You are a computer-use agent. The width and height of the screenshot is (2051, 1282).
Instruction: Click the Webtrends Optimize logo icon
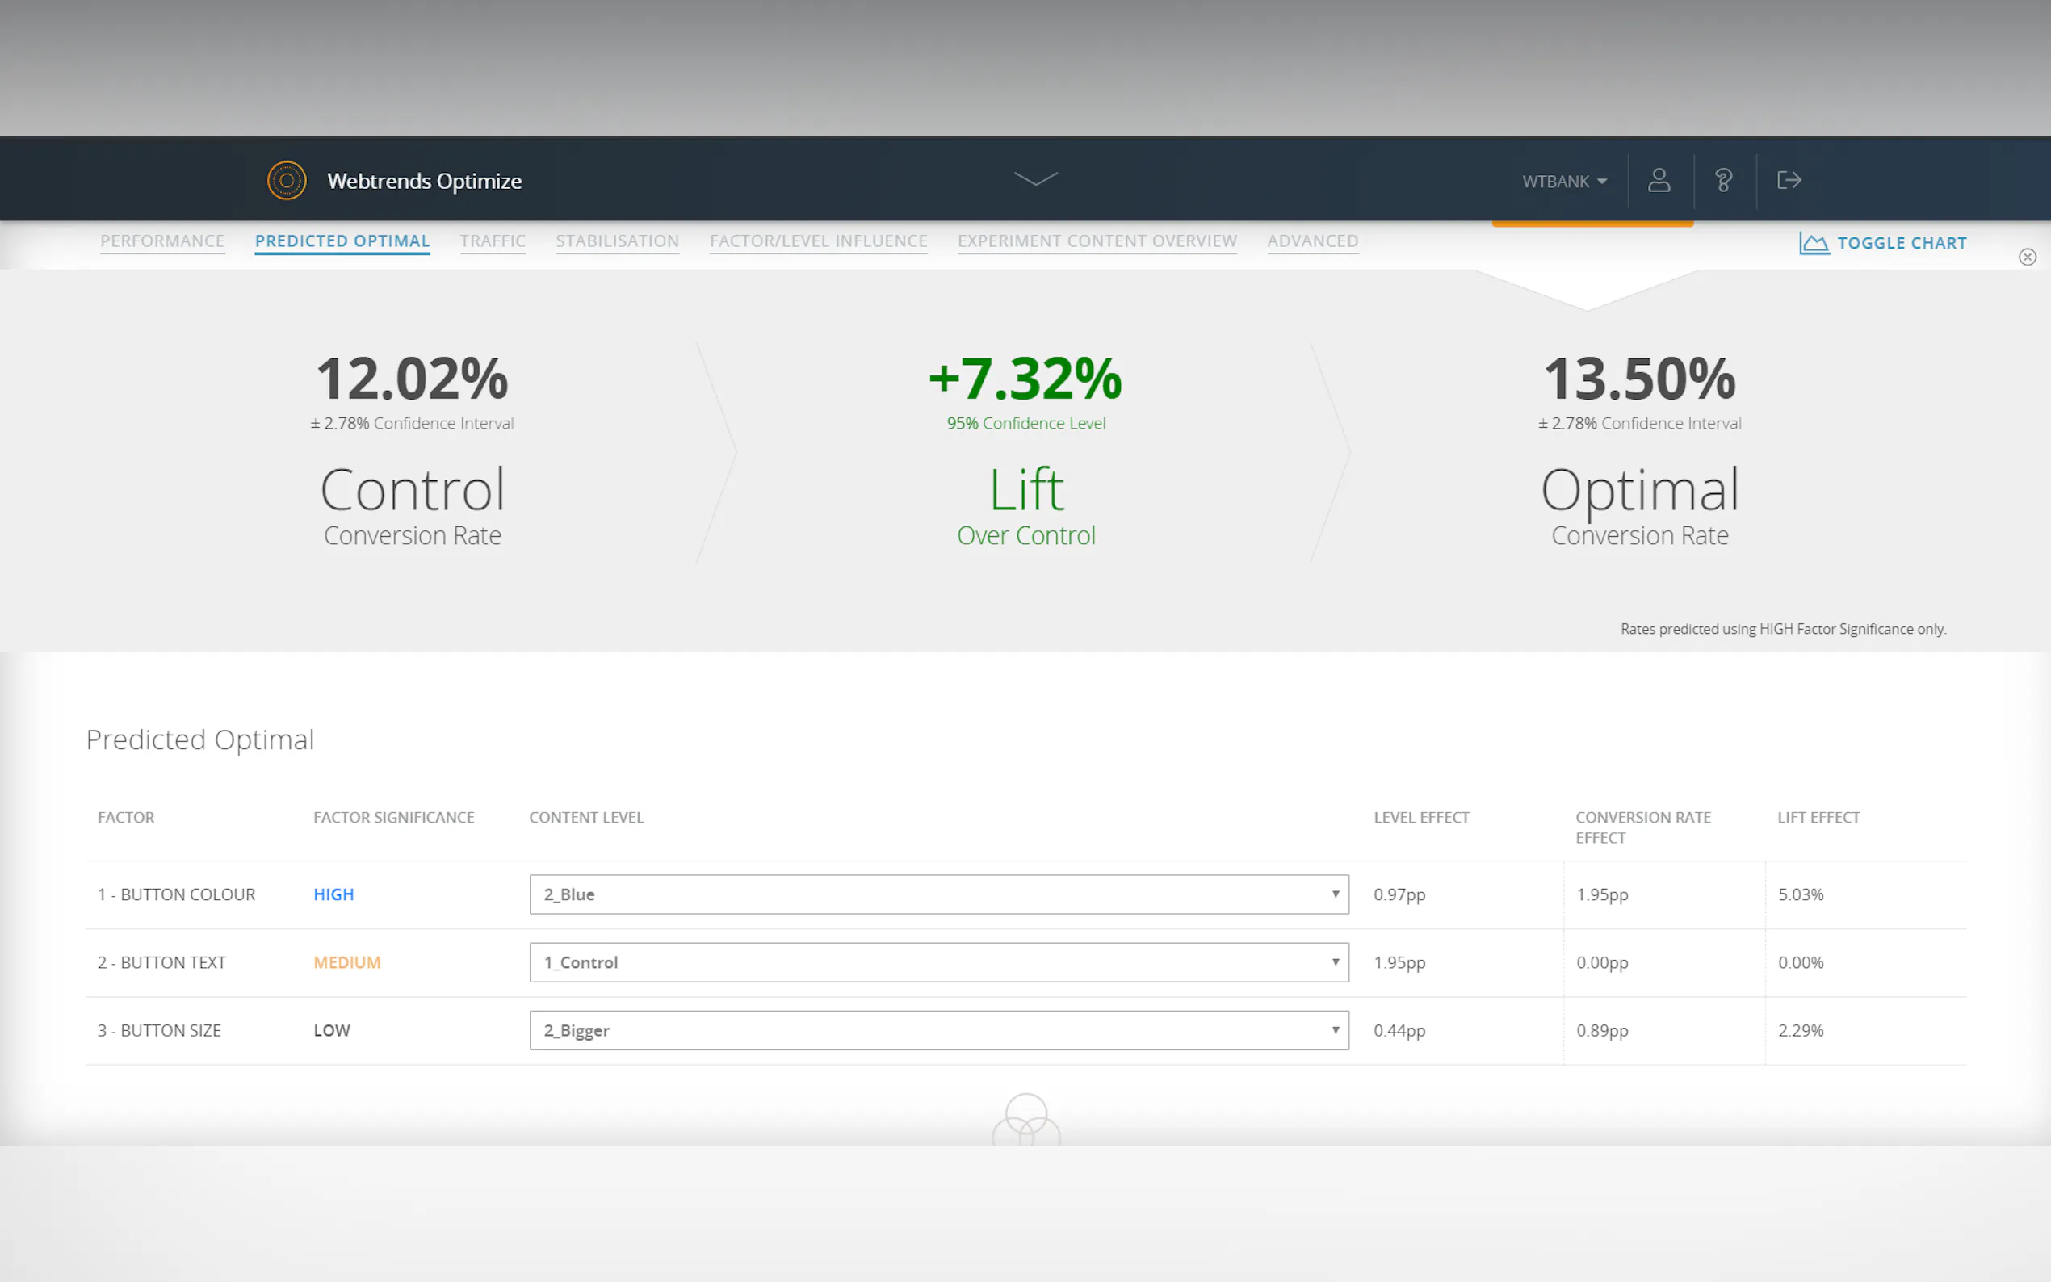point(287,181)
